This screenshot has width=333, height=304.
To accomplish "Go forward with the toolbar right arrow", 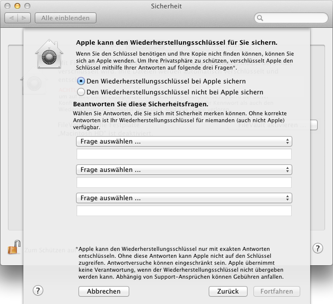I will coord(24,18).
